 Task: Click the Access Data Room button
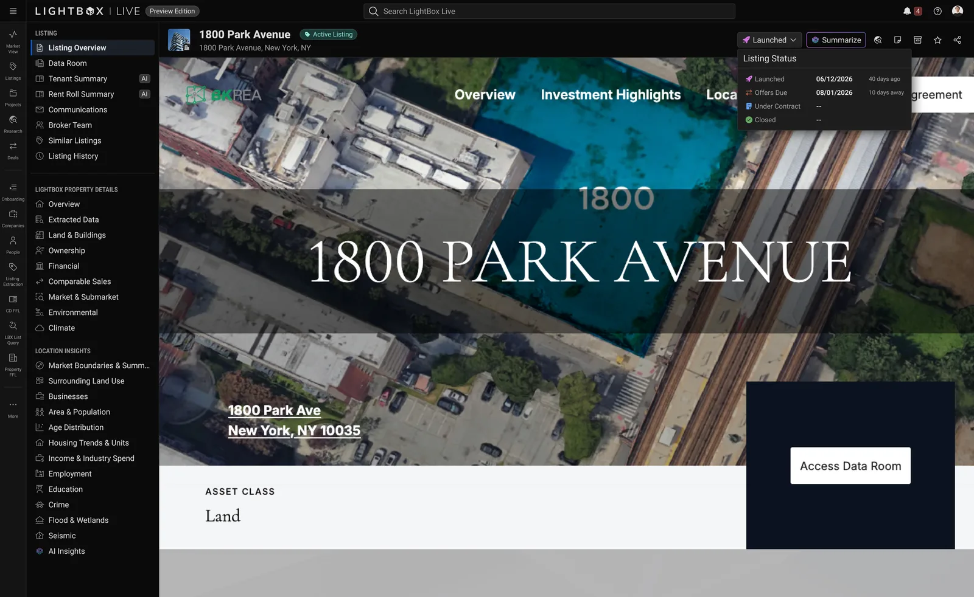point(850,466)
